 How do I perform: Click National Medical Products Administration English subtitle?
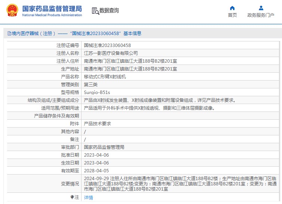coord(52,15)
